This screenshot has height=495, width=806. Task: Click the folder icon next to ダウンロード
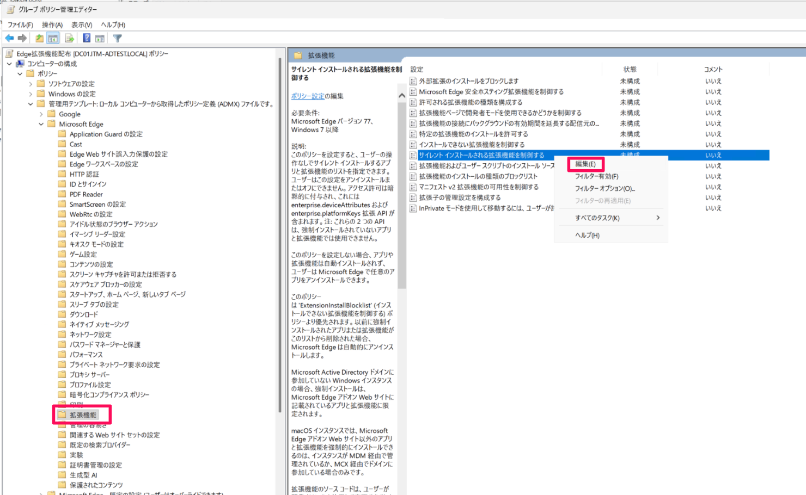[62, 314]
